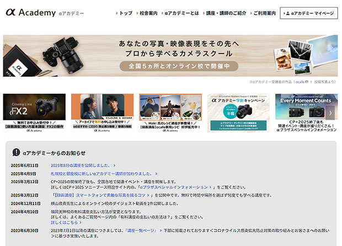Image resolution: width=342 pixels, height=246 pixels.
Task: Click 福岡天神校 payment method change text
Action: point(96,212)
